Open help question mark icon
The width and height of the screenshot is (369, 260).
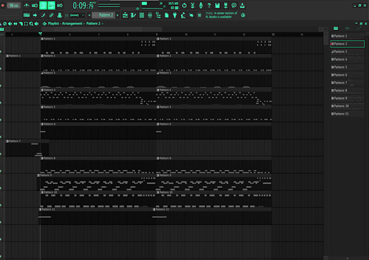click(x=209, y=5)
